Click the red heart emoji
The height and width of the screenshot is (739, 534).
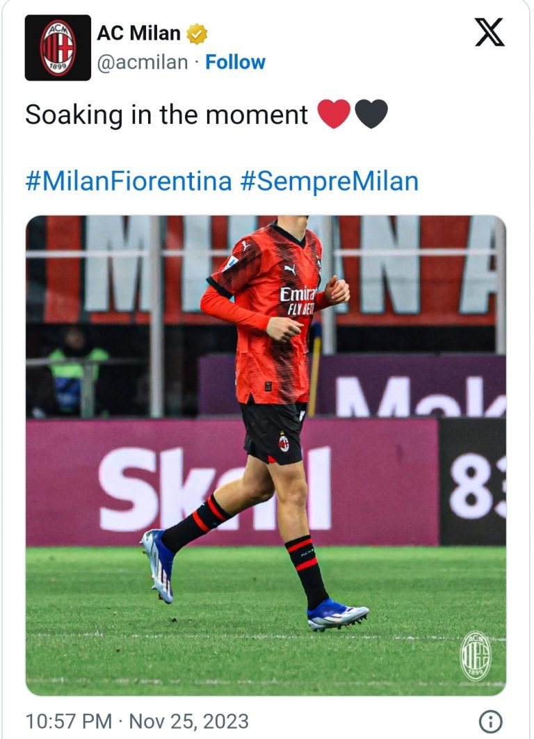(334, 114)
